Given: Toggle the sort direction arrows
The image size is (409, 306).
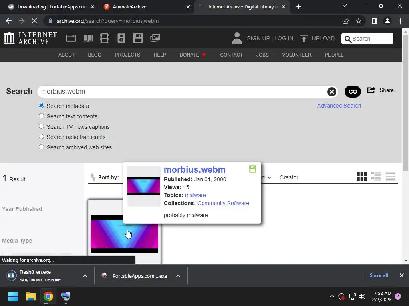Looking at the screenshot, I should pyautogui.click(x=93, y=177).
